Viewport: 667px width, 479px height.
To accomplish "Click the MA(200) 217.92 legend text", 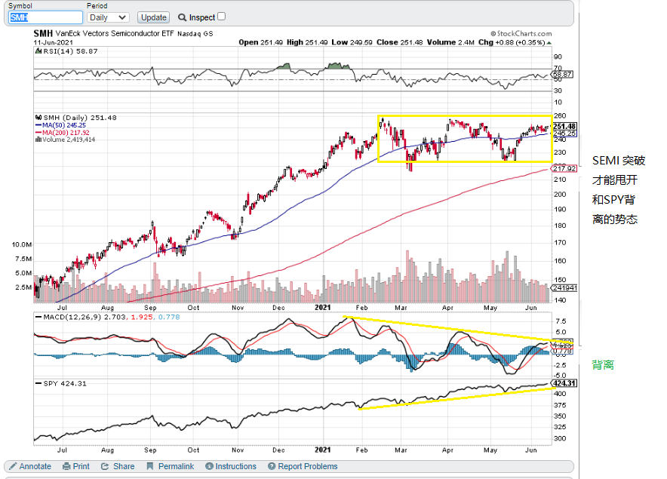I will pos(66,132).
